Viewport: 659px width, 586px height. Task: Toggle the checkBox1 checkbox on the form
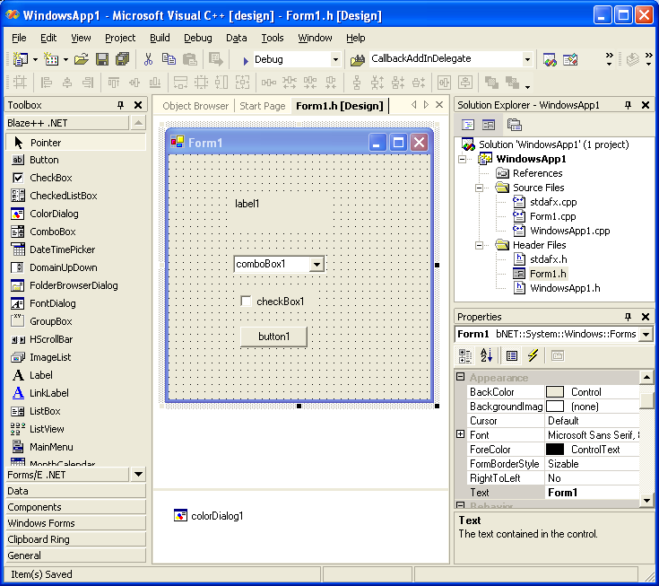coord(246,302)
